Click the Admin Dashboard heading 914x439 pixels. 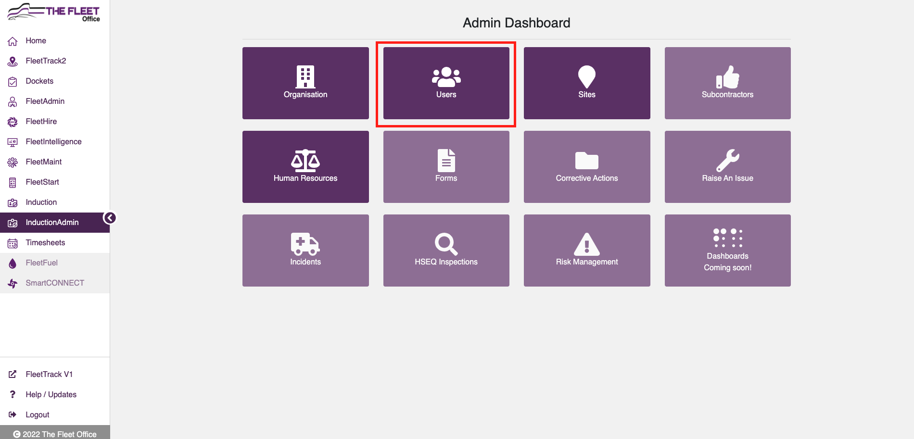tap(517, 23)
